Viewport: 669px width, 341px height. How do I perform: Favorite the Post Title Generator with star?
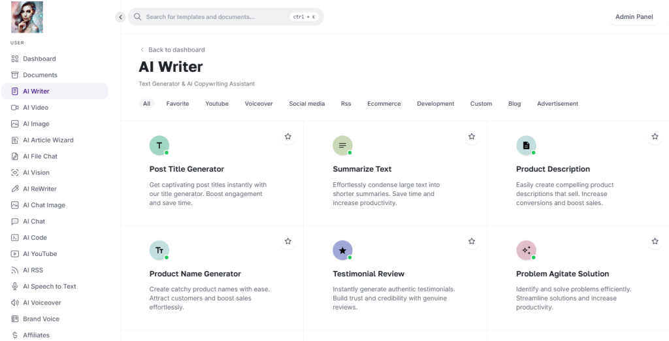pyautogui.click(x=288, y=137)
